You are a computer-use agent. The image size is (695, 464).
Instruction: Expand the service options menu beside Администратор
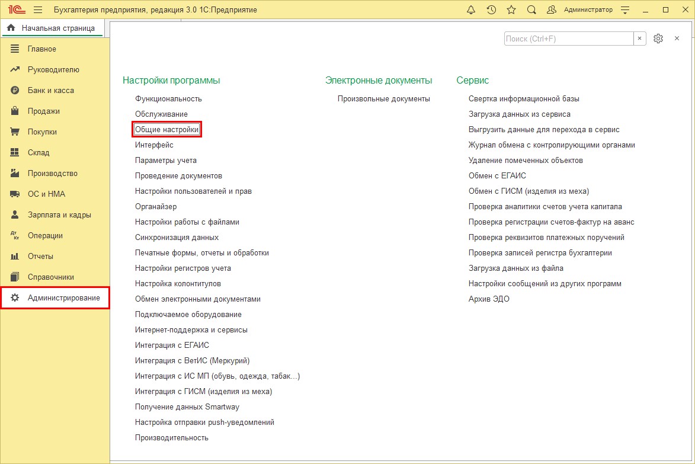click(x=625, y=10)
